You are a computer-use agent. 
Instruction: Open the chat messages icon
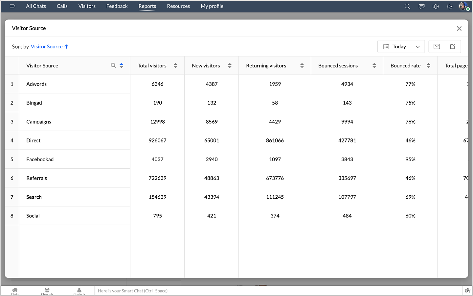click(x=421, y=6)
